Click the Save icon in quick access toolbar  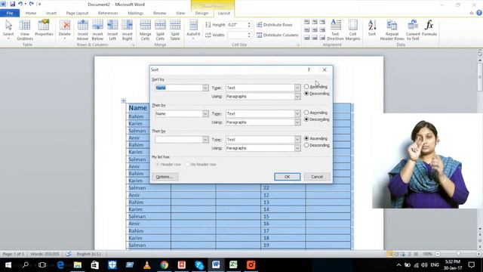12,5
